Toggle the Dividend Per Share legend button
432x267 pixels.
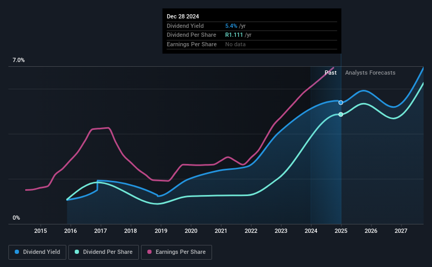[x=104, y=252]
